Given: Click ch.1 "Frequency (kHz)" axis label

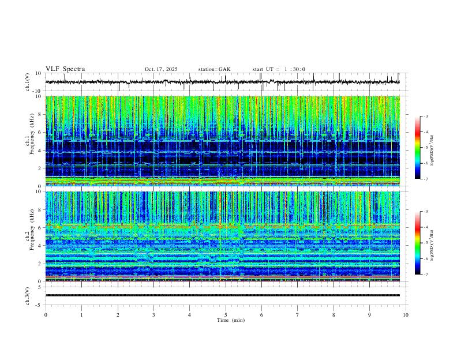Looking at the screenshot, I should [x=32, y=134].
